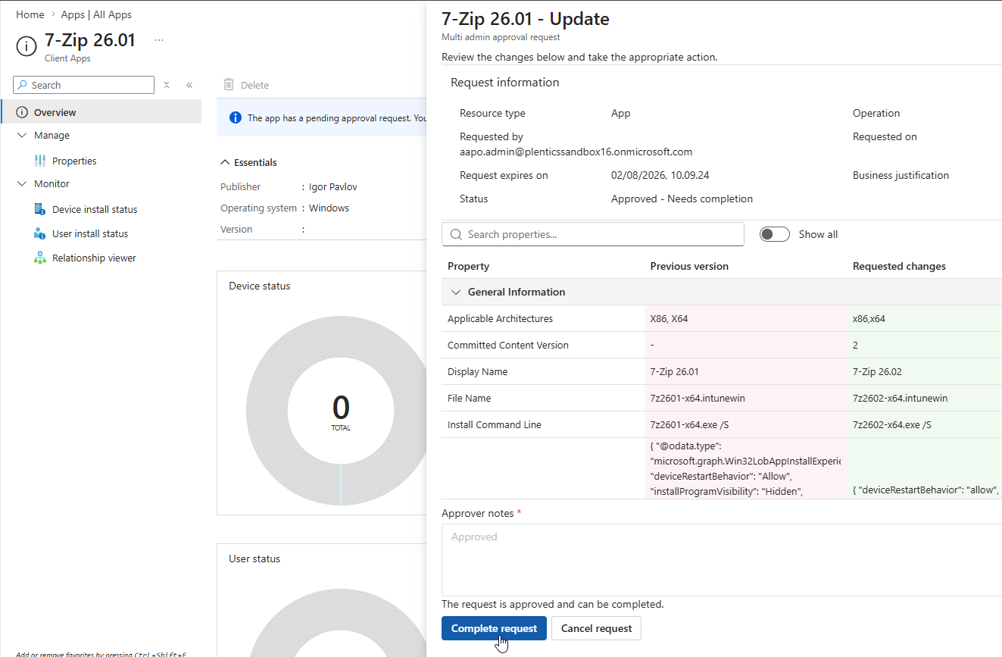This screenshot has width=1002, height=657.
Task: Click requested Display Name "7-Zip 26.02"
Action: (x=877, y=371)
